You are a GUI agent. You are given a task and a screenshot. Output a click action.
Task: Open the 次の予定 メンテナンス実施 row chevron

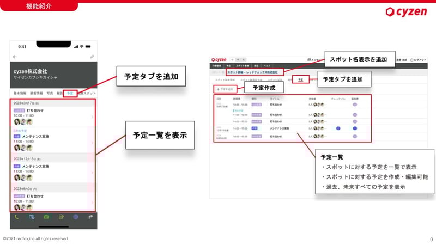(x=92, y=143)
